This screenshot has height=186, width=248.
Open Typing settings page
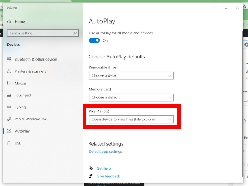pos(20,107)
